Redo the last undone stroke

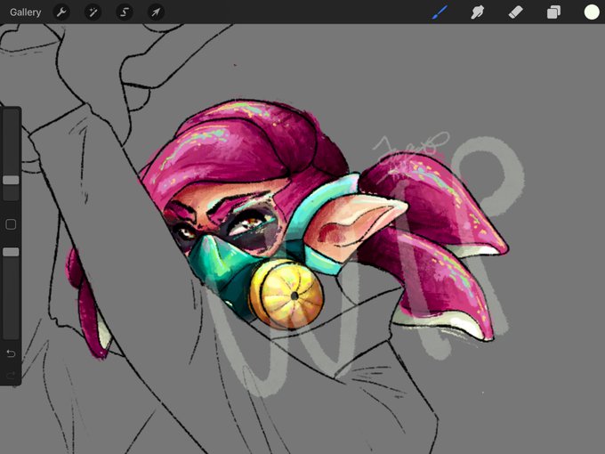11,375
